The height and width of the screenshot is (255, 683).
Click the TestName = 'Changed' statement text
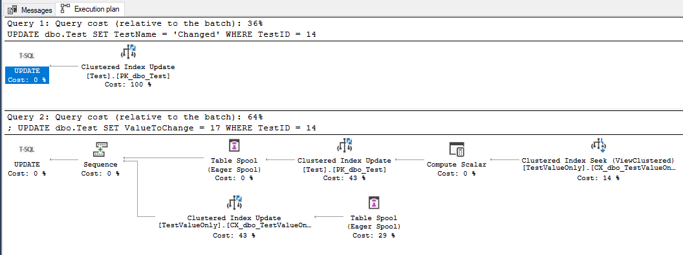point(162,34)
